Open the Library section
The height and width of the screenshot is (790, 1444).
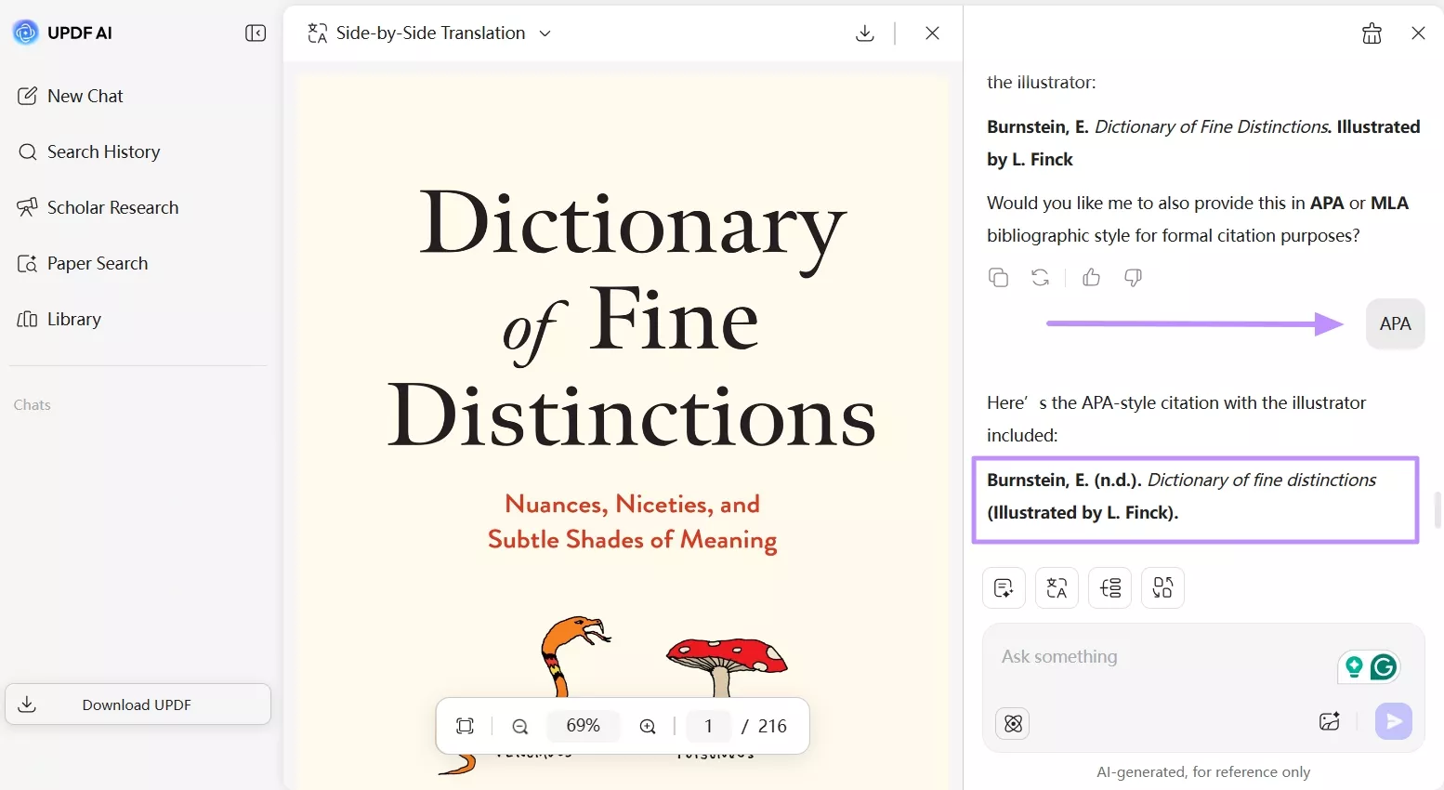tap(73, 319)
